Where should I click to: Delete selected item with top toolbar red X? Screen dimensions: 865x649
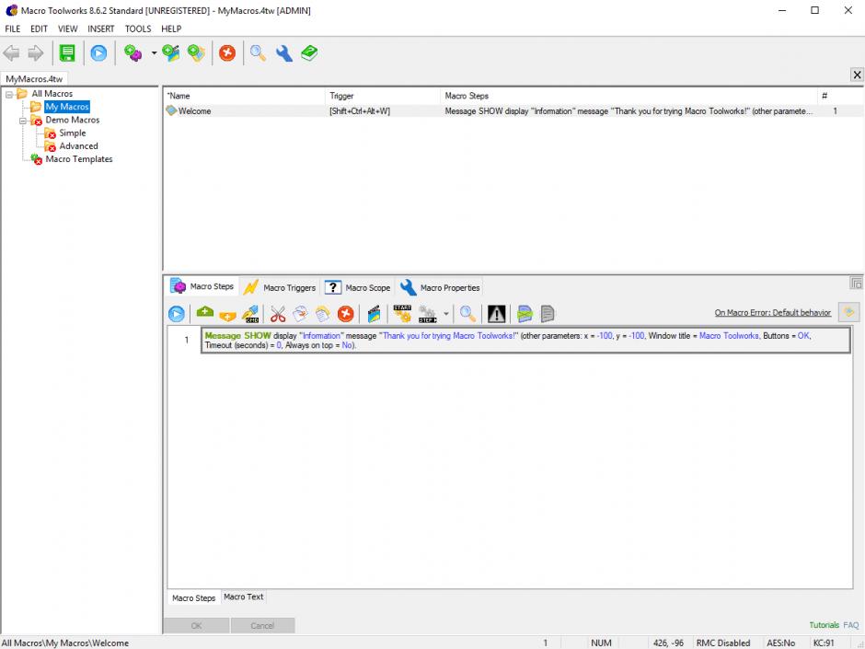point(227,53)
